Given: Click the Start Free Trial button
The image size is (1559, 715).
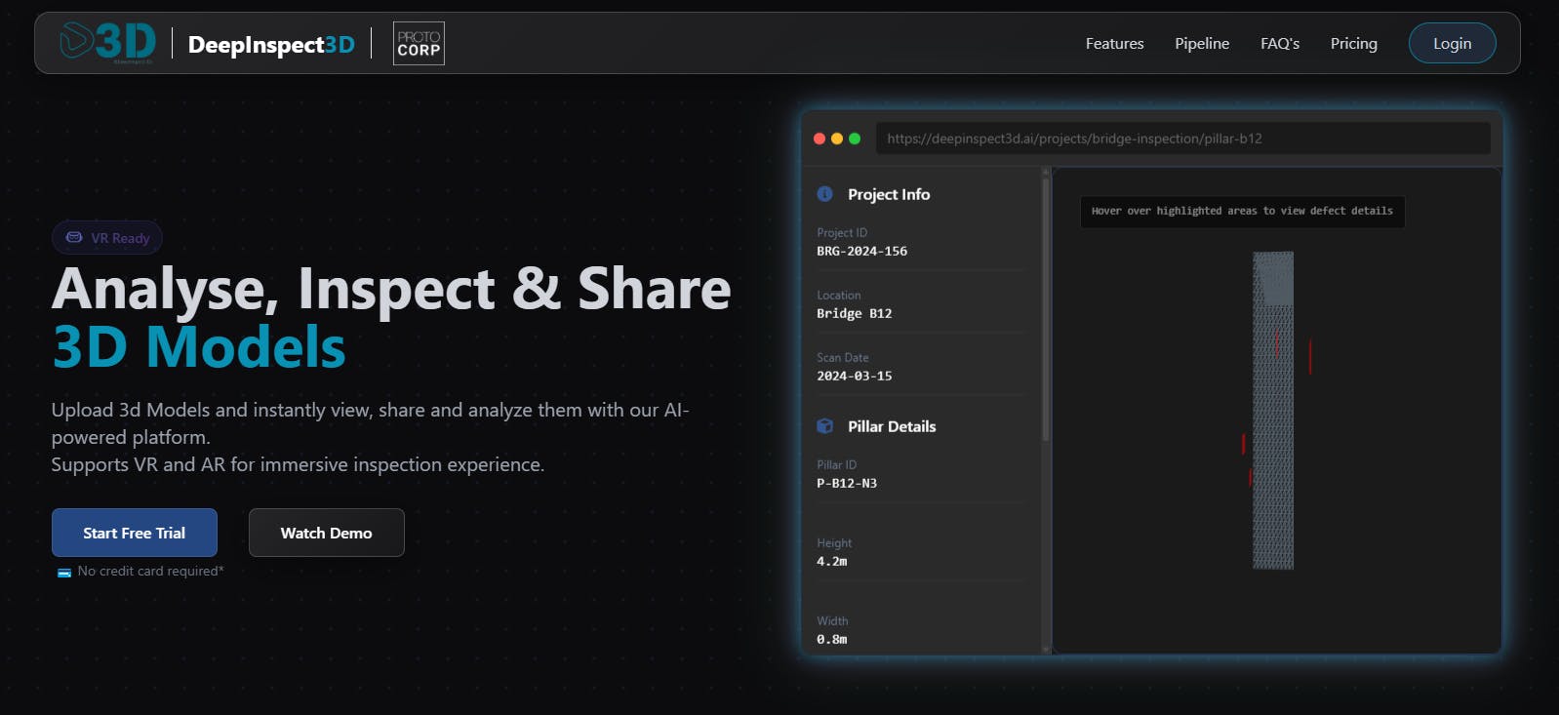Looking at the screenshot, I should (135, 533).
